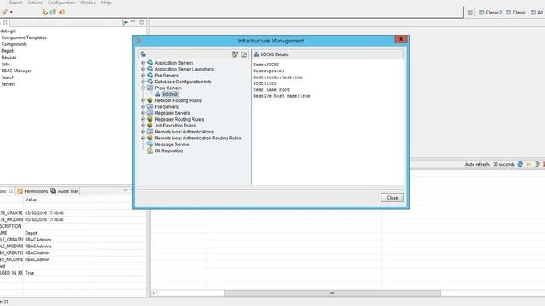
Task: Click the Open Perspective icon beside Classic2
Action: pos(469,13)
